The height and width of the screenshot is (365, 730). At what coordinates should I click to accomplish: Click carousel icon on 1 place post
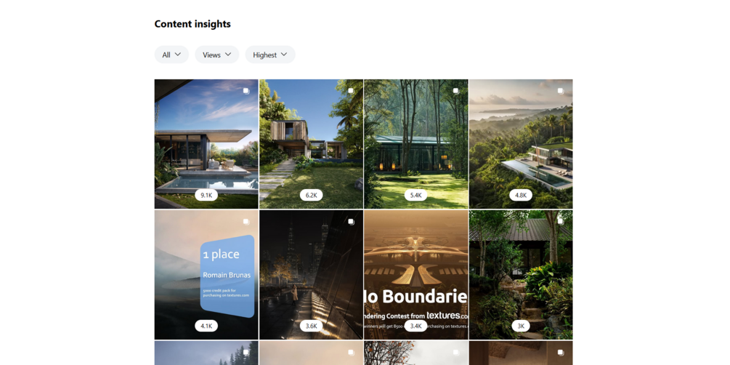point(246,222)
